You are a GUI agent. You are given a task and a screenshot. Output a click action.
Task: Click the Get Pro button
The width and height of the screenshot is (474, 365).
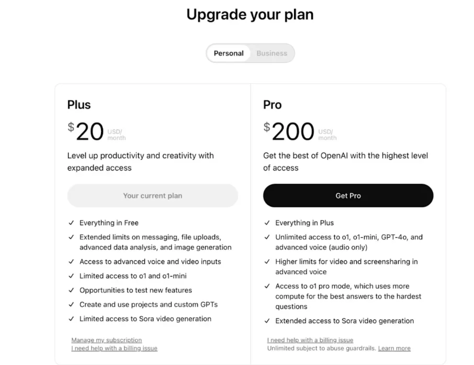348,195
